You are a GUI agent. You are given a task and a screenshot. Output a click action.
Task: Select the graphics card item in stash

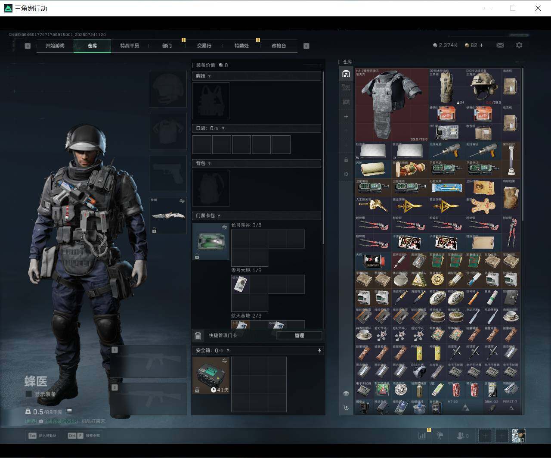tap(446, 132)
